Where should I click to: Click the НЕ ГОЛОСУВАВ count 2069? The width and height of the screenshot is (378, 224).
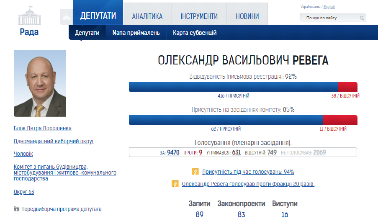[x=319, y=152]
